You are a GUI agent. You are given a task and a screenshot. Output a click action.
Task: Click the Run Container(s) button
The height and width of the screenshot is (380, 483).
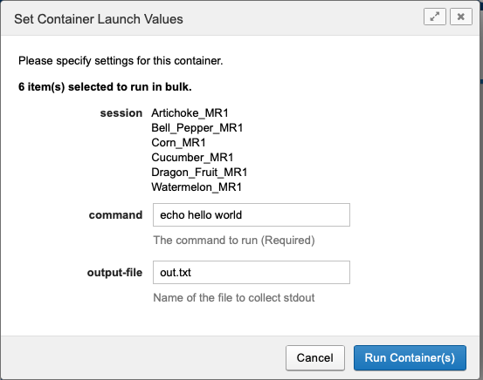tap(410, 358)
